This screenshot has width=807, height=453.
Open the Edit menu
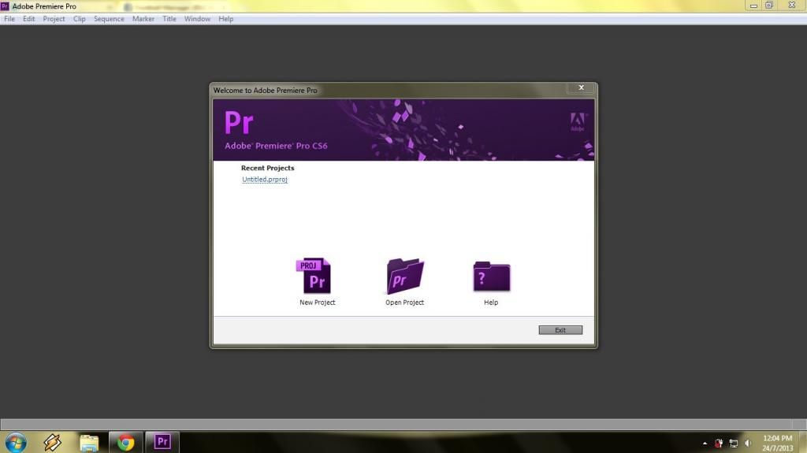coord(28,19)
